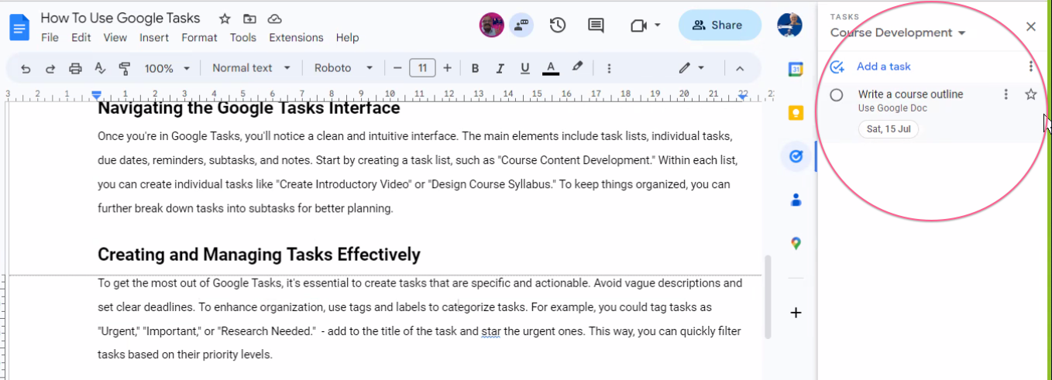Viewport: 1052px width, 380px height.
Task: Open the Tools menu
Action: tap(243, 37)
